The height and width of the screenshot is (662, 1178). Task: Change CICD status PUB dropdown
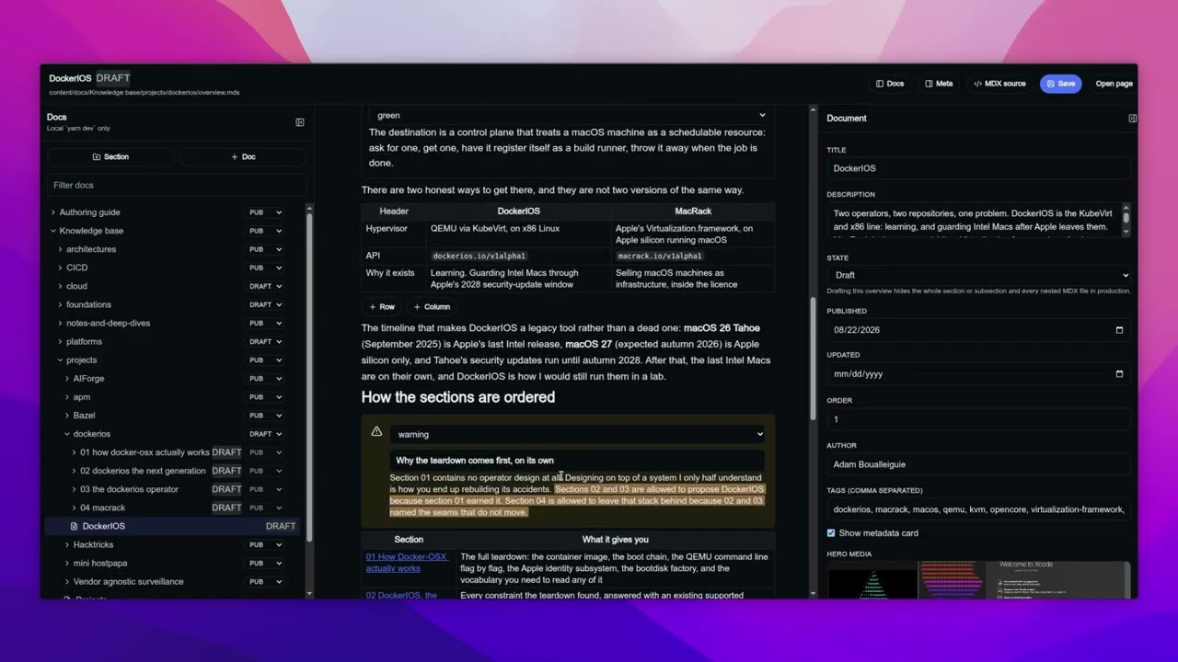(x=265, y=268)
